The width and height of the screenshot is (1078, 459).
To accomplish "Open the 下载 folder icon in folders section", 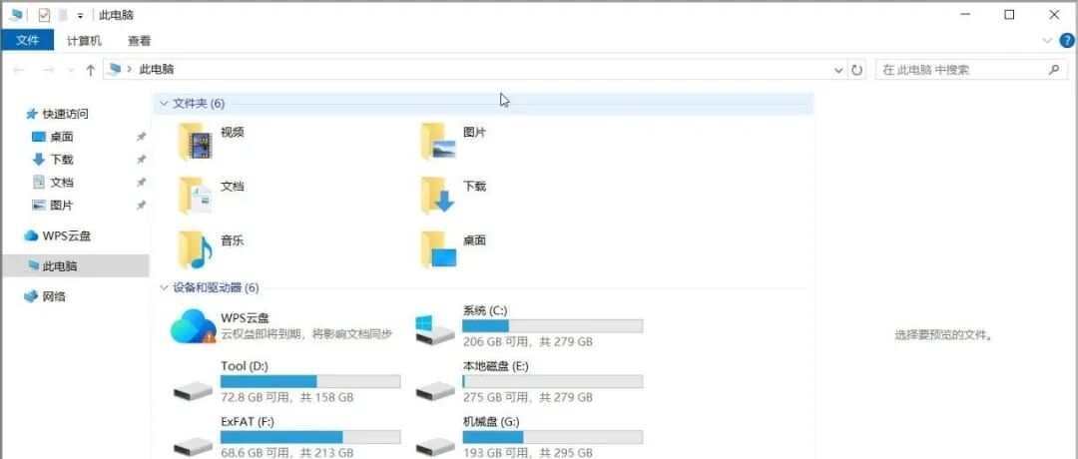I will (438, 196).
